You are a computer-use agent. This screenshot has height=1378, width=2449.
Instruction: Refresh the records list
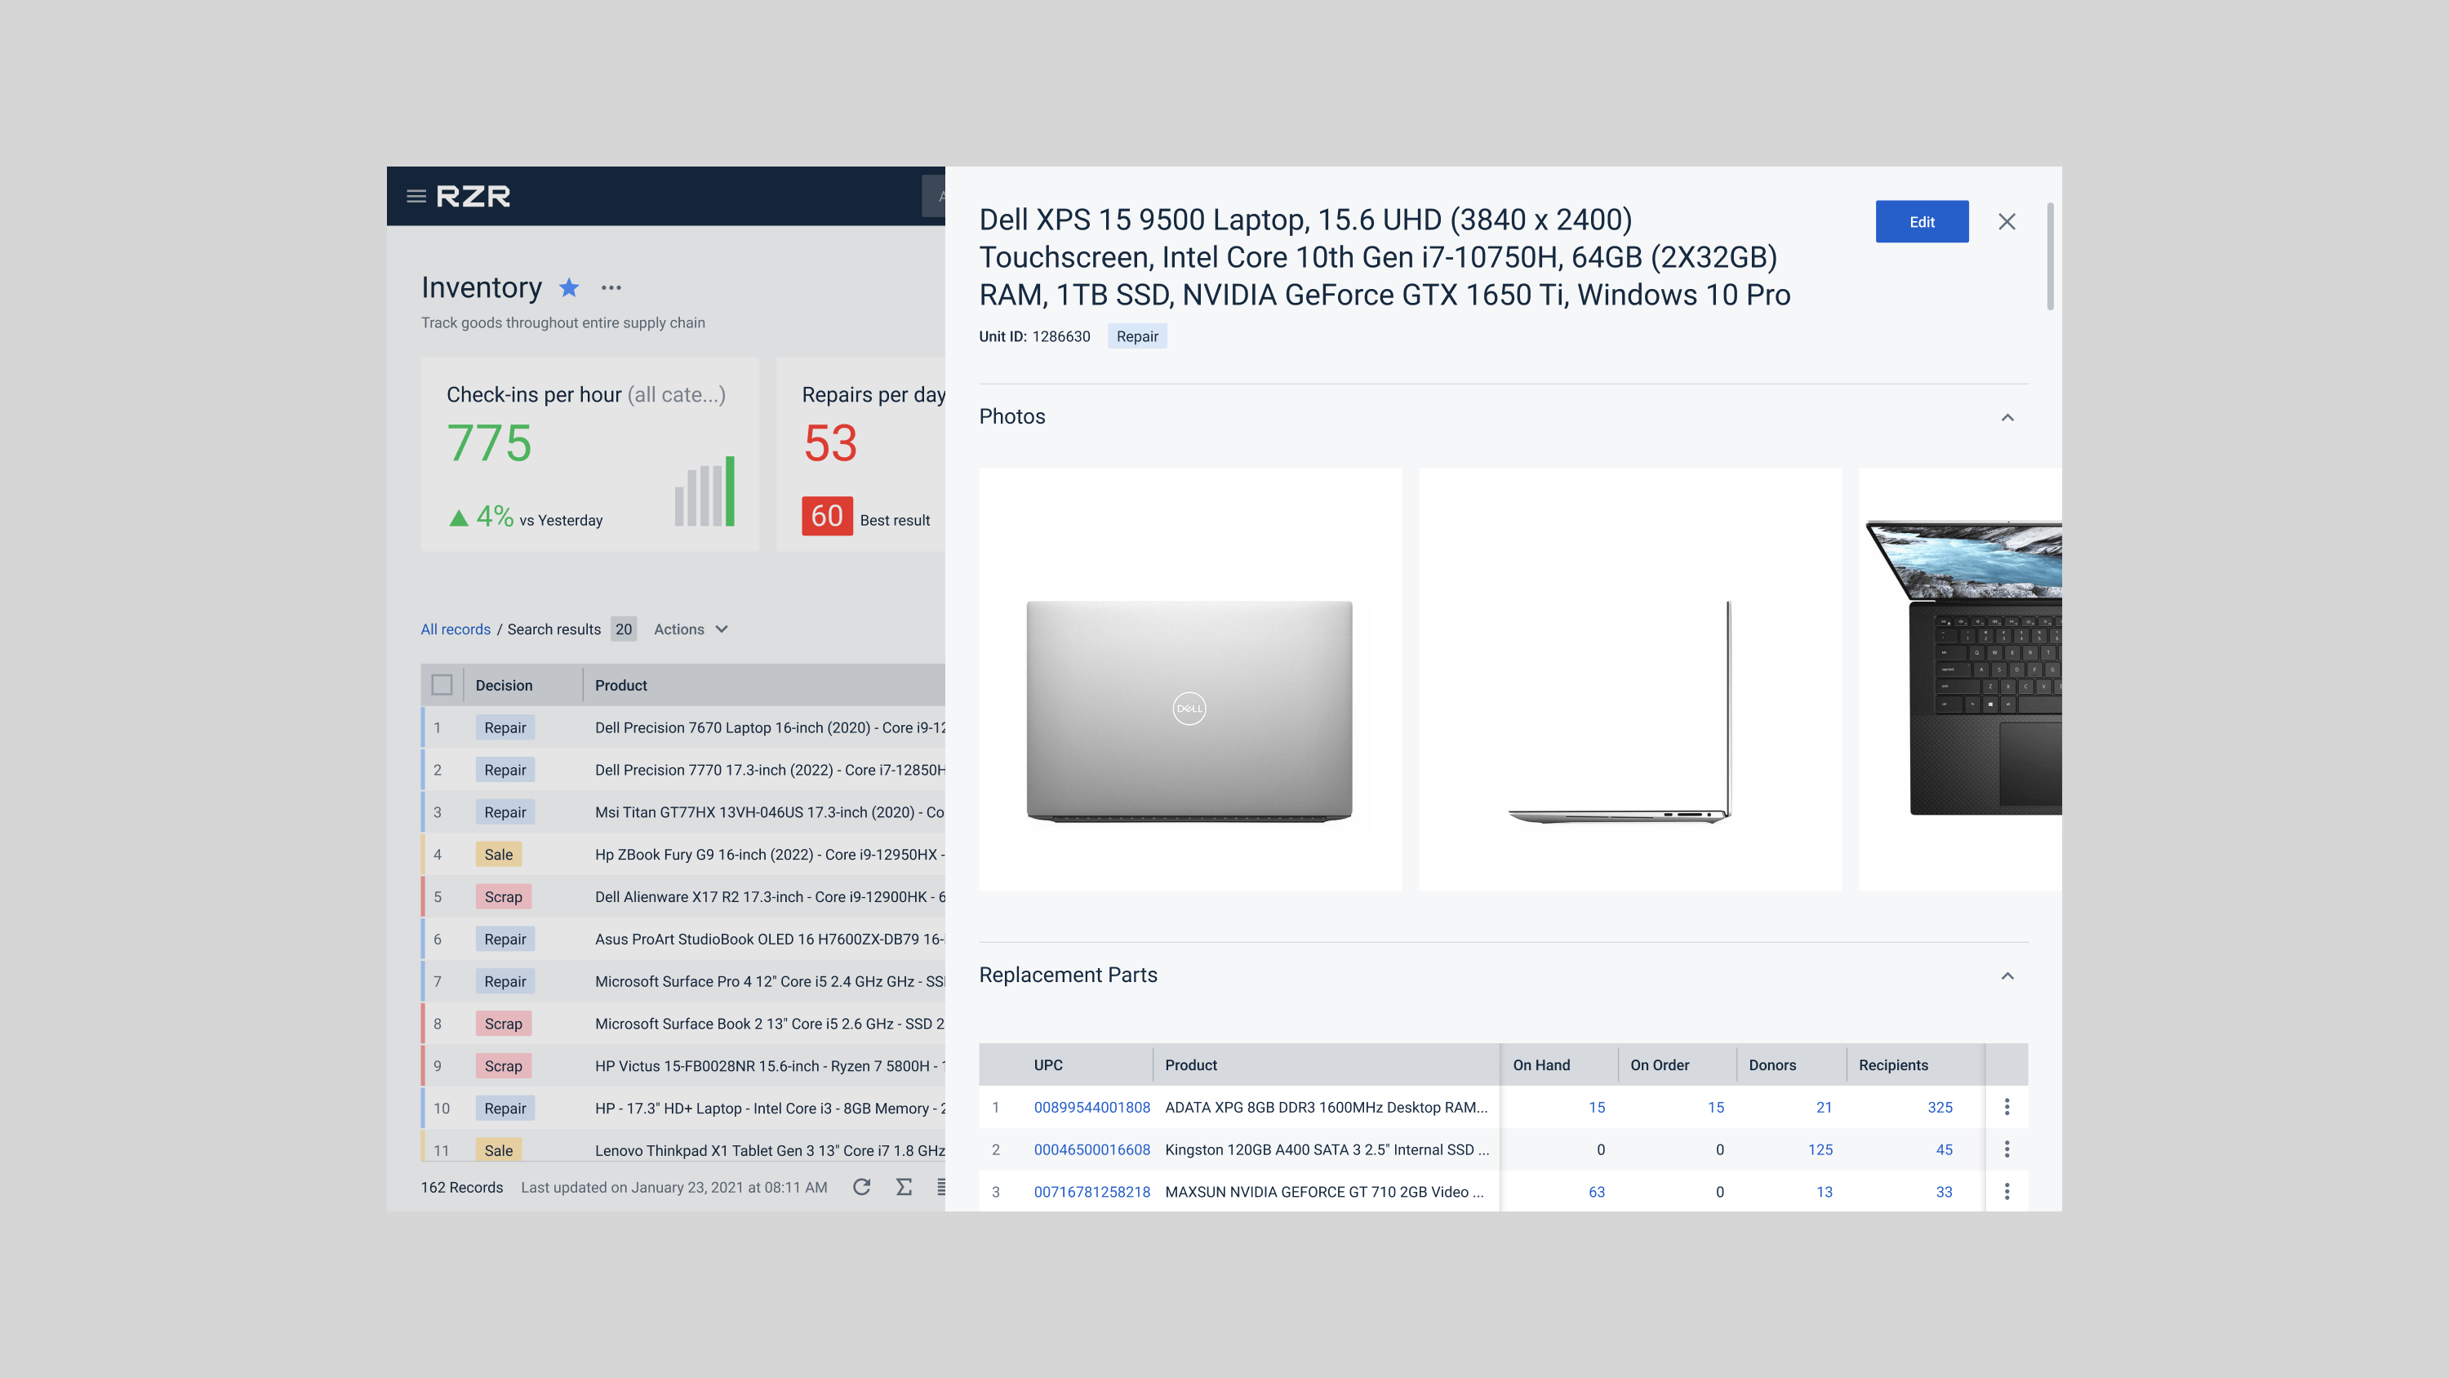[861, 1187]
